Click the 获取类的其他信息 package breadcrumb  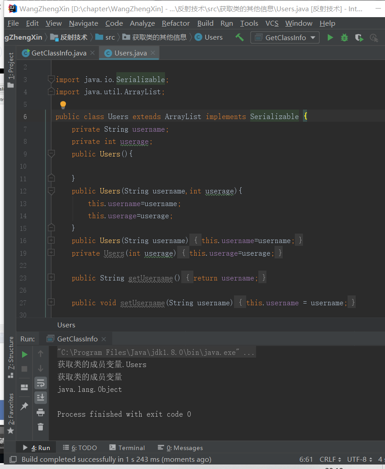coord(155,37)
